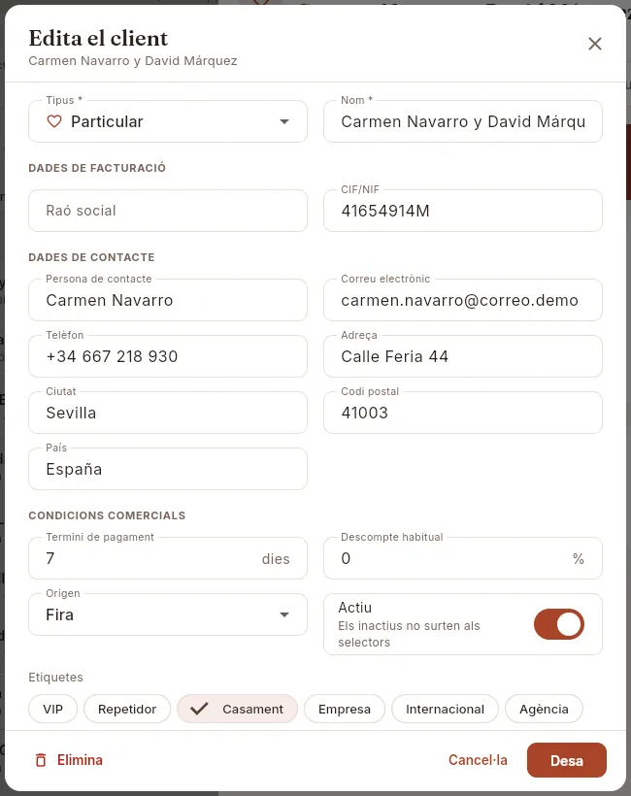Deselect the Casament tag chip

[x=237, y=709]
